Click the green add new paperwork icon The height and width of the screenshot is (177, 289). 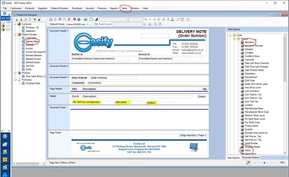17,19
